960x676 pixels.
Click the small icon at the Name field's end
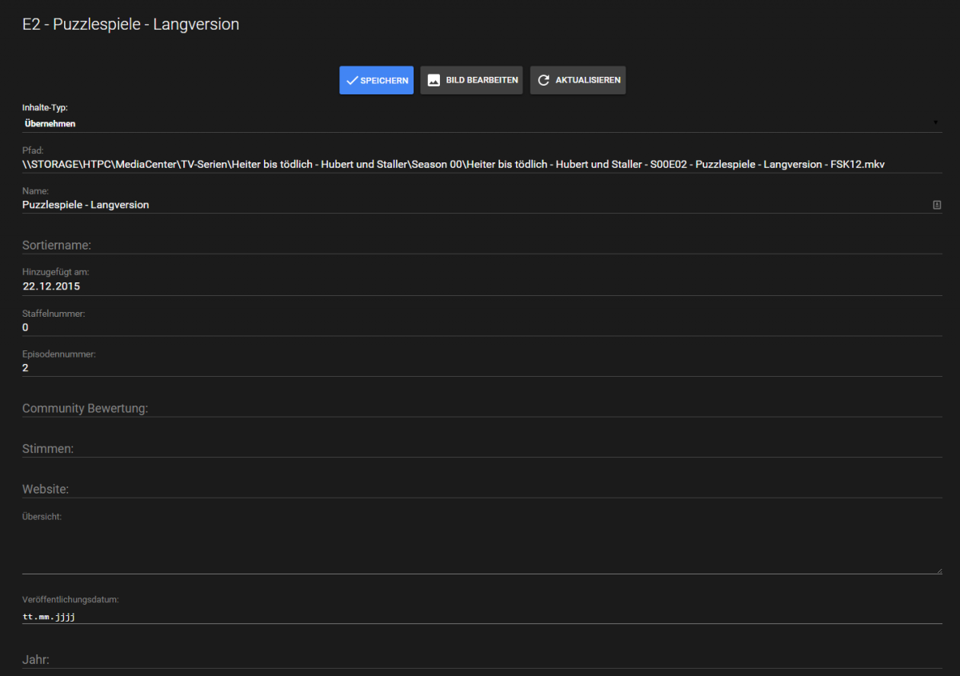937,205
